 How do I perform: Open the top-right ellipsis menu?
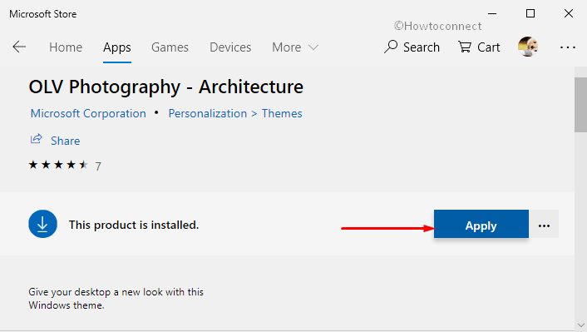click(x=568, y=47)
